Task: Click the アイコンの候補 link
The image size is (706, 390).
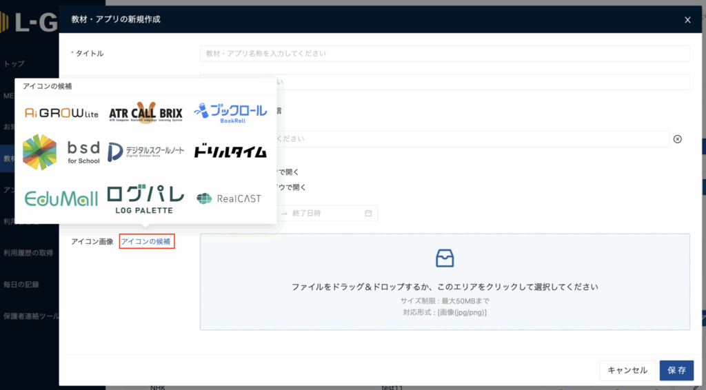Action: coord(147,241)
